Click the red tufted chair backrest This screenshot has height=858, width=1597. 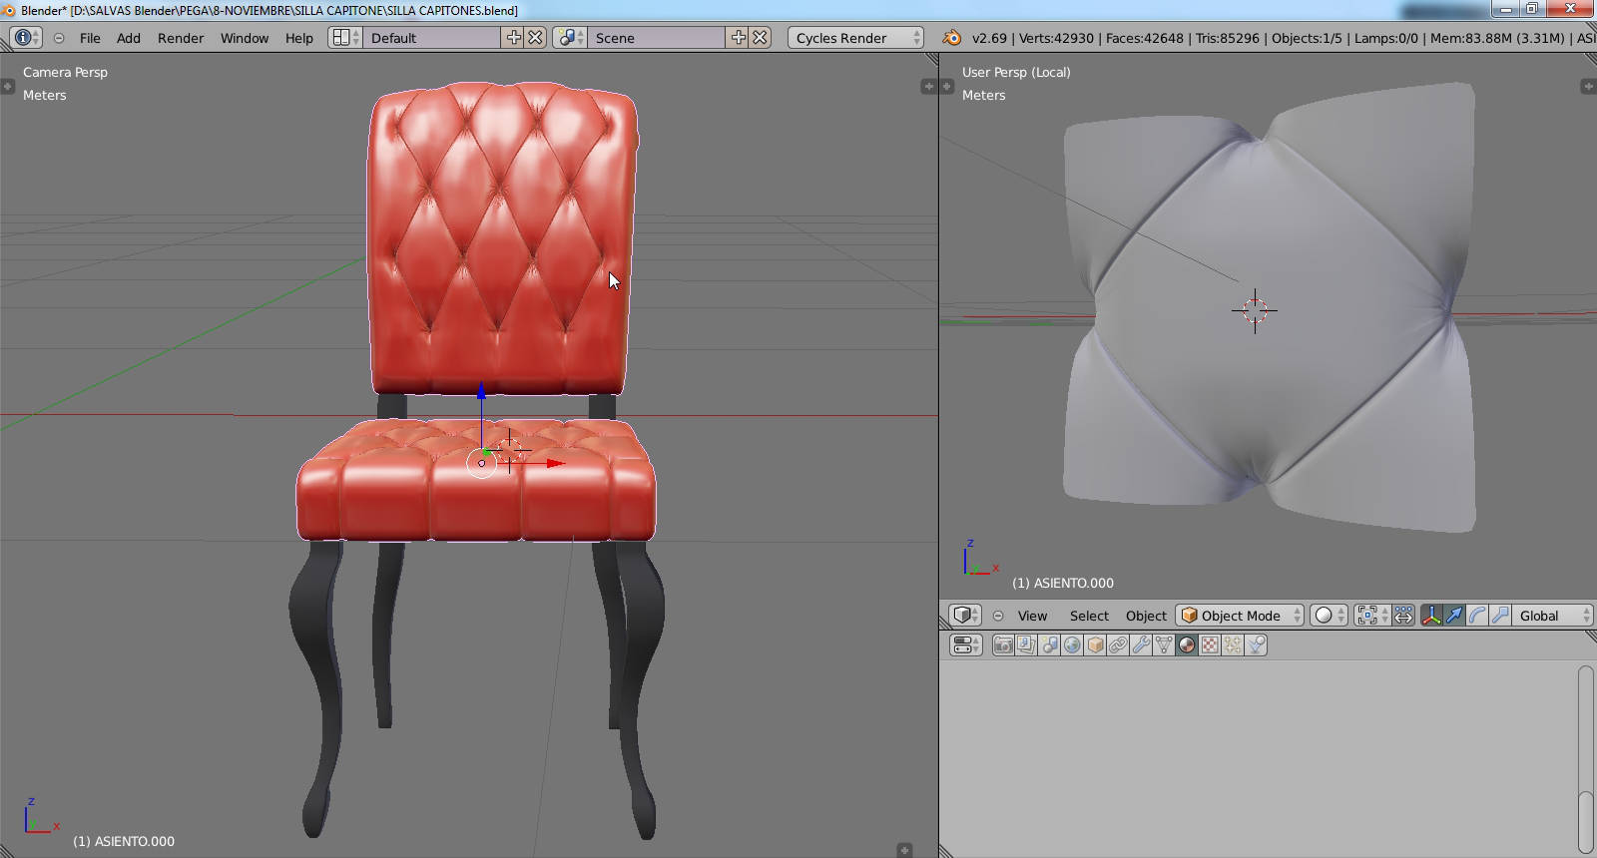click(502, 237)
